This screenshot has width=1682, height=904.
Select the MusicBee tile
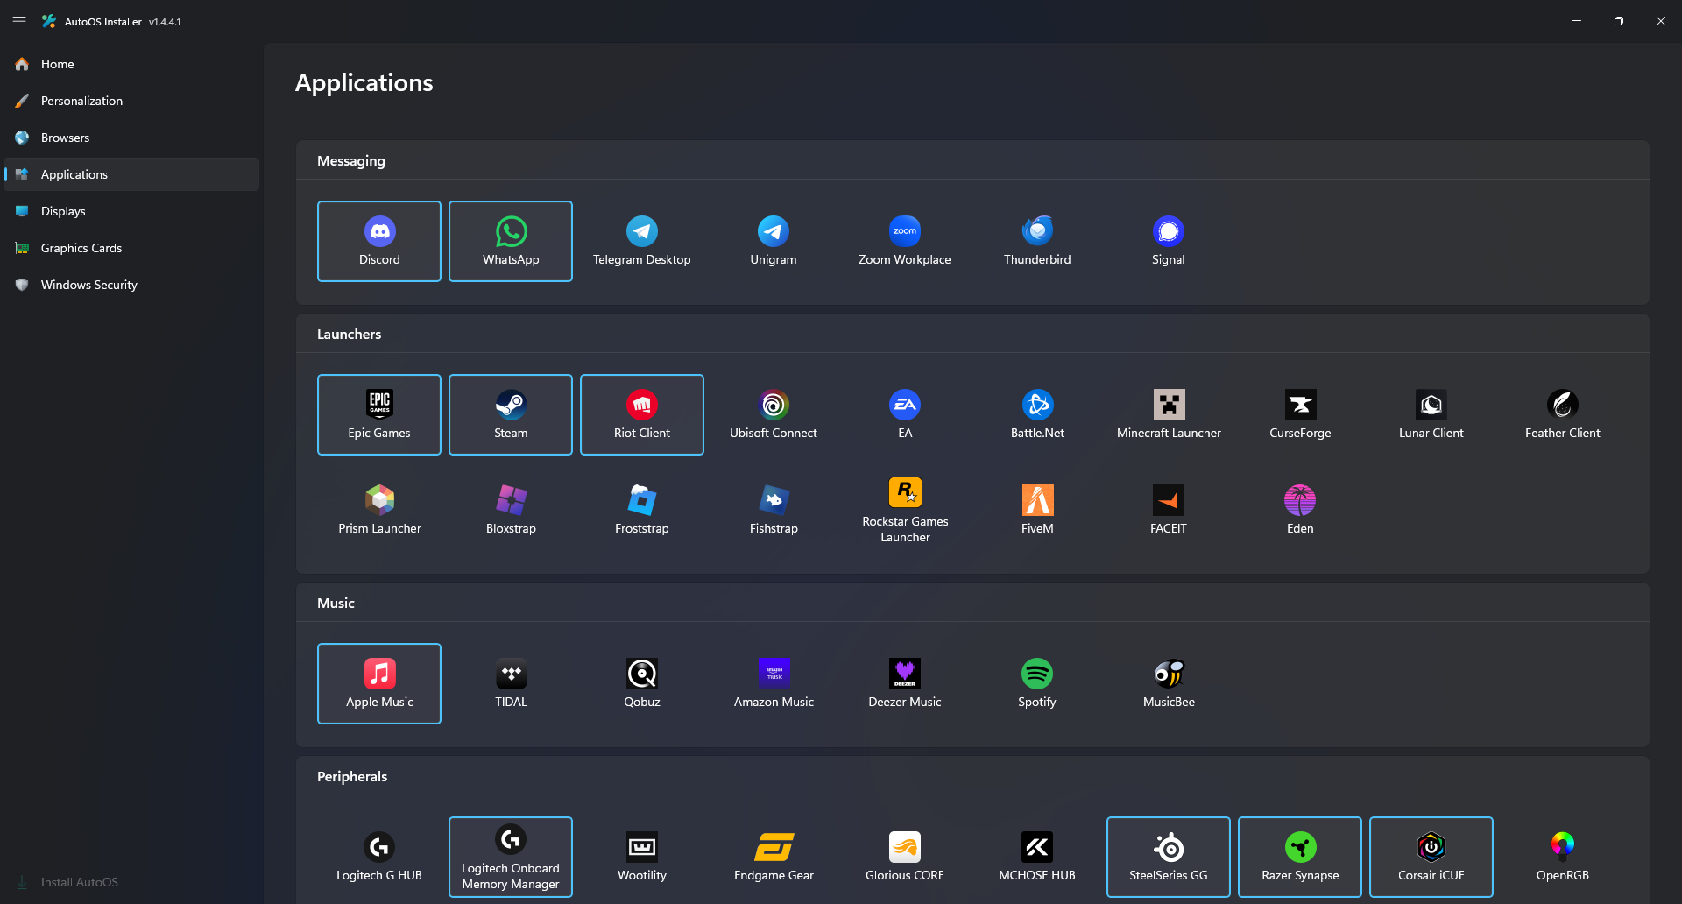click(1169, 683)
